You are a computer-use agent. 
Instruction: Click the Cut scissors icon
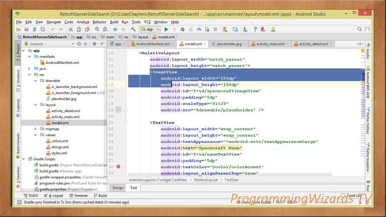71,30
